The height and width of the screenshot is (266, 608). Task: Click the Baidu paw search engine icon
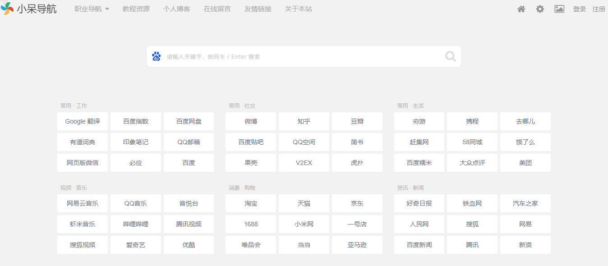click(157, 56)
